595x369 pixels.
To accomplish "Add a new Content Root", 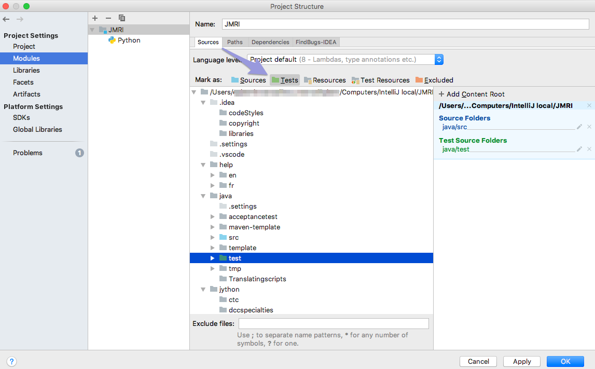I will coord(471,94).
